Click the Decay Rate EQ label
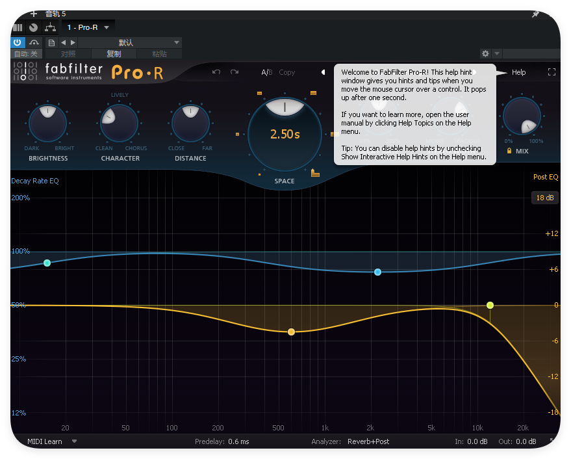The width and height of the screenshot is (571, 459). click(35, 181)
